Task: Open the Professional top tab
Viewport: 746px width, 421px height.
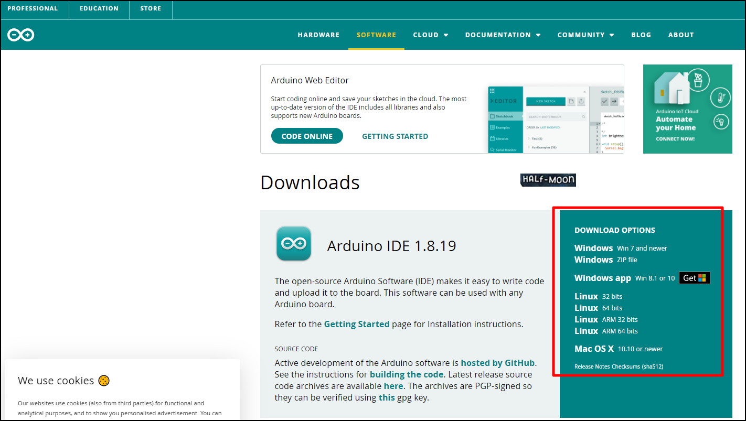Action: 33,8
